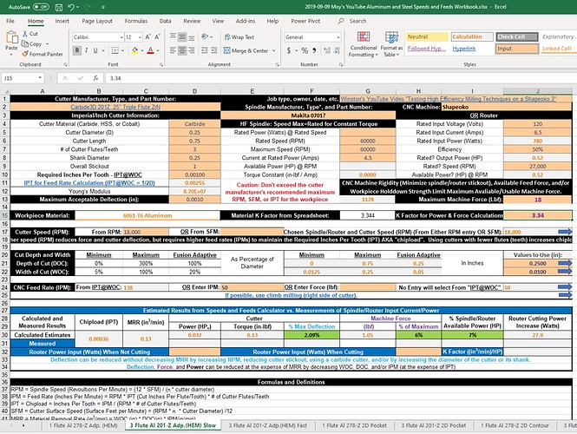
Task: Toggle Align Right
Action: click(192, 50)
